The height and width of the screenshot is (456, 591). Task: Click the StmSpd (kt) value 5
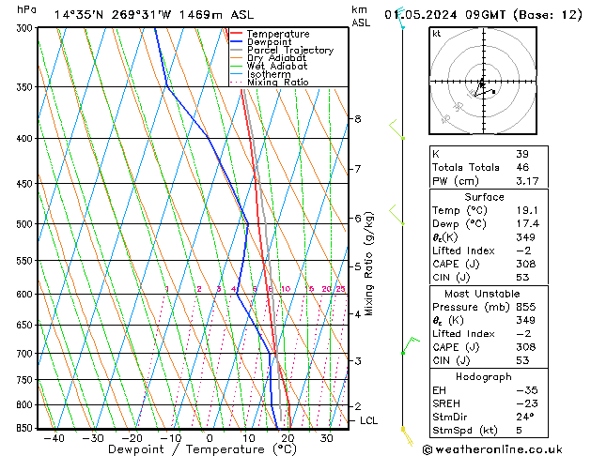click(520, 431)
